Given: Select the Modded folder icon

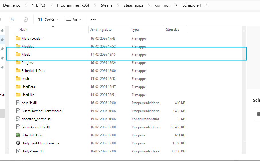Looking at the screenshot, I should tap(18, 46).
